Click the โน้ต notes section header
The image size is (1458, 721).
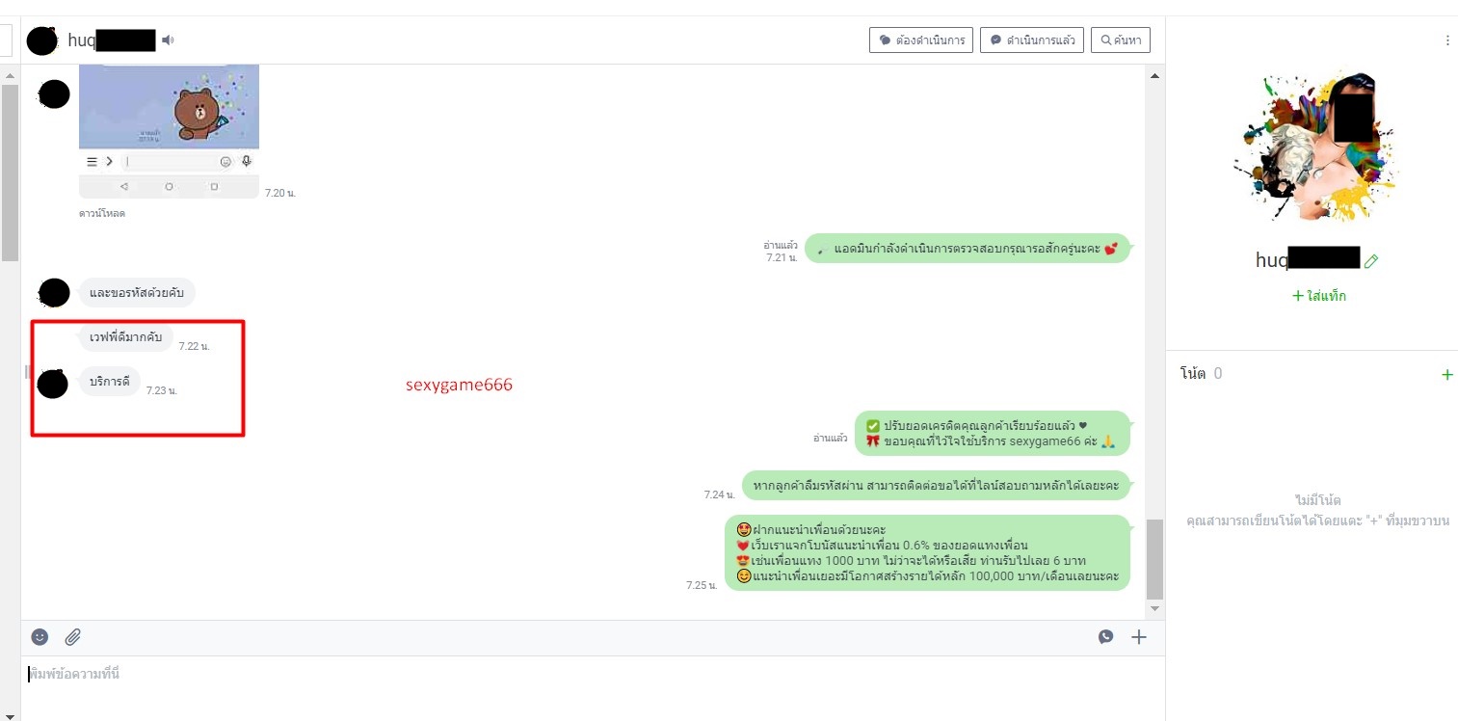[1193, 374]
